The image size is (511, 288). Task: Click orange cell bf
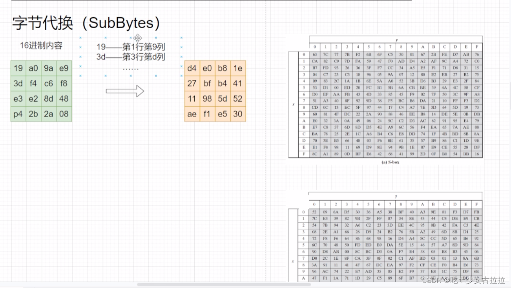point(207,84)
